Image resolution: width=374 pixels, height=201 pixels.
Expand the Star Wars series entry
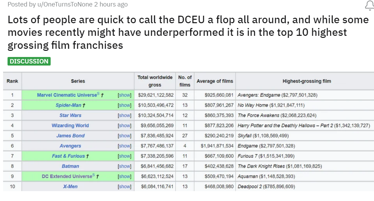click(124, 115)
